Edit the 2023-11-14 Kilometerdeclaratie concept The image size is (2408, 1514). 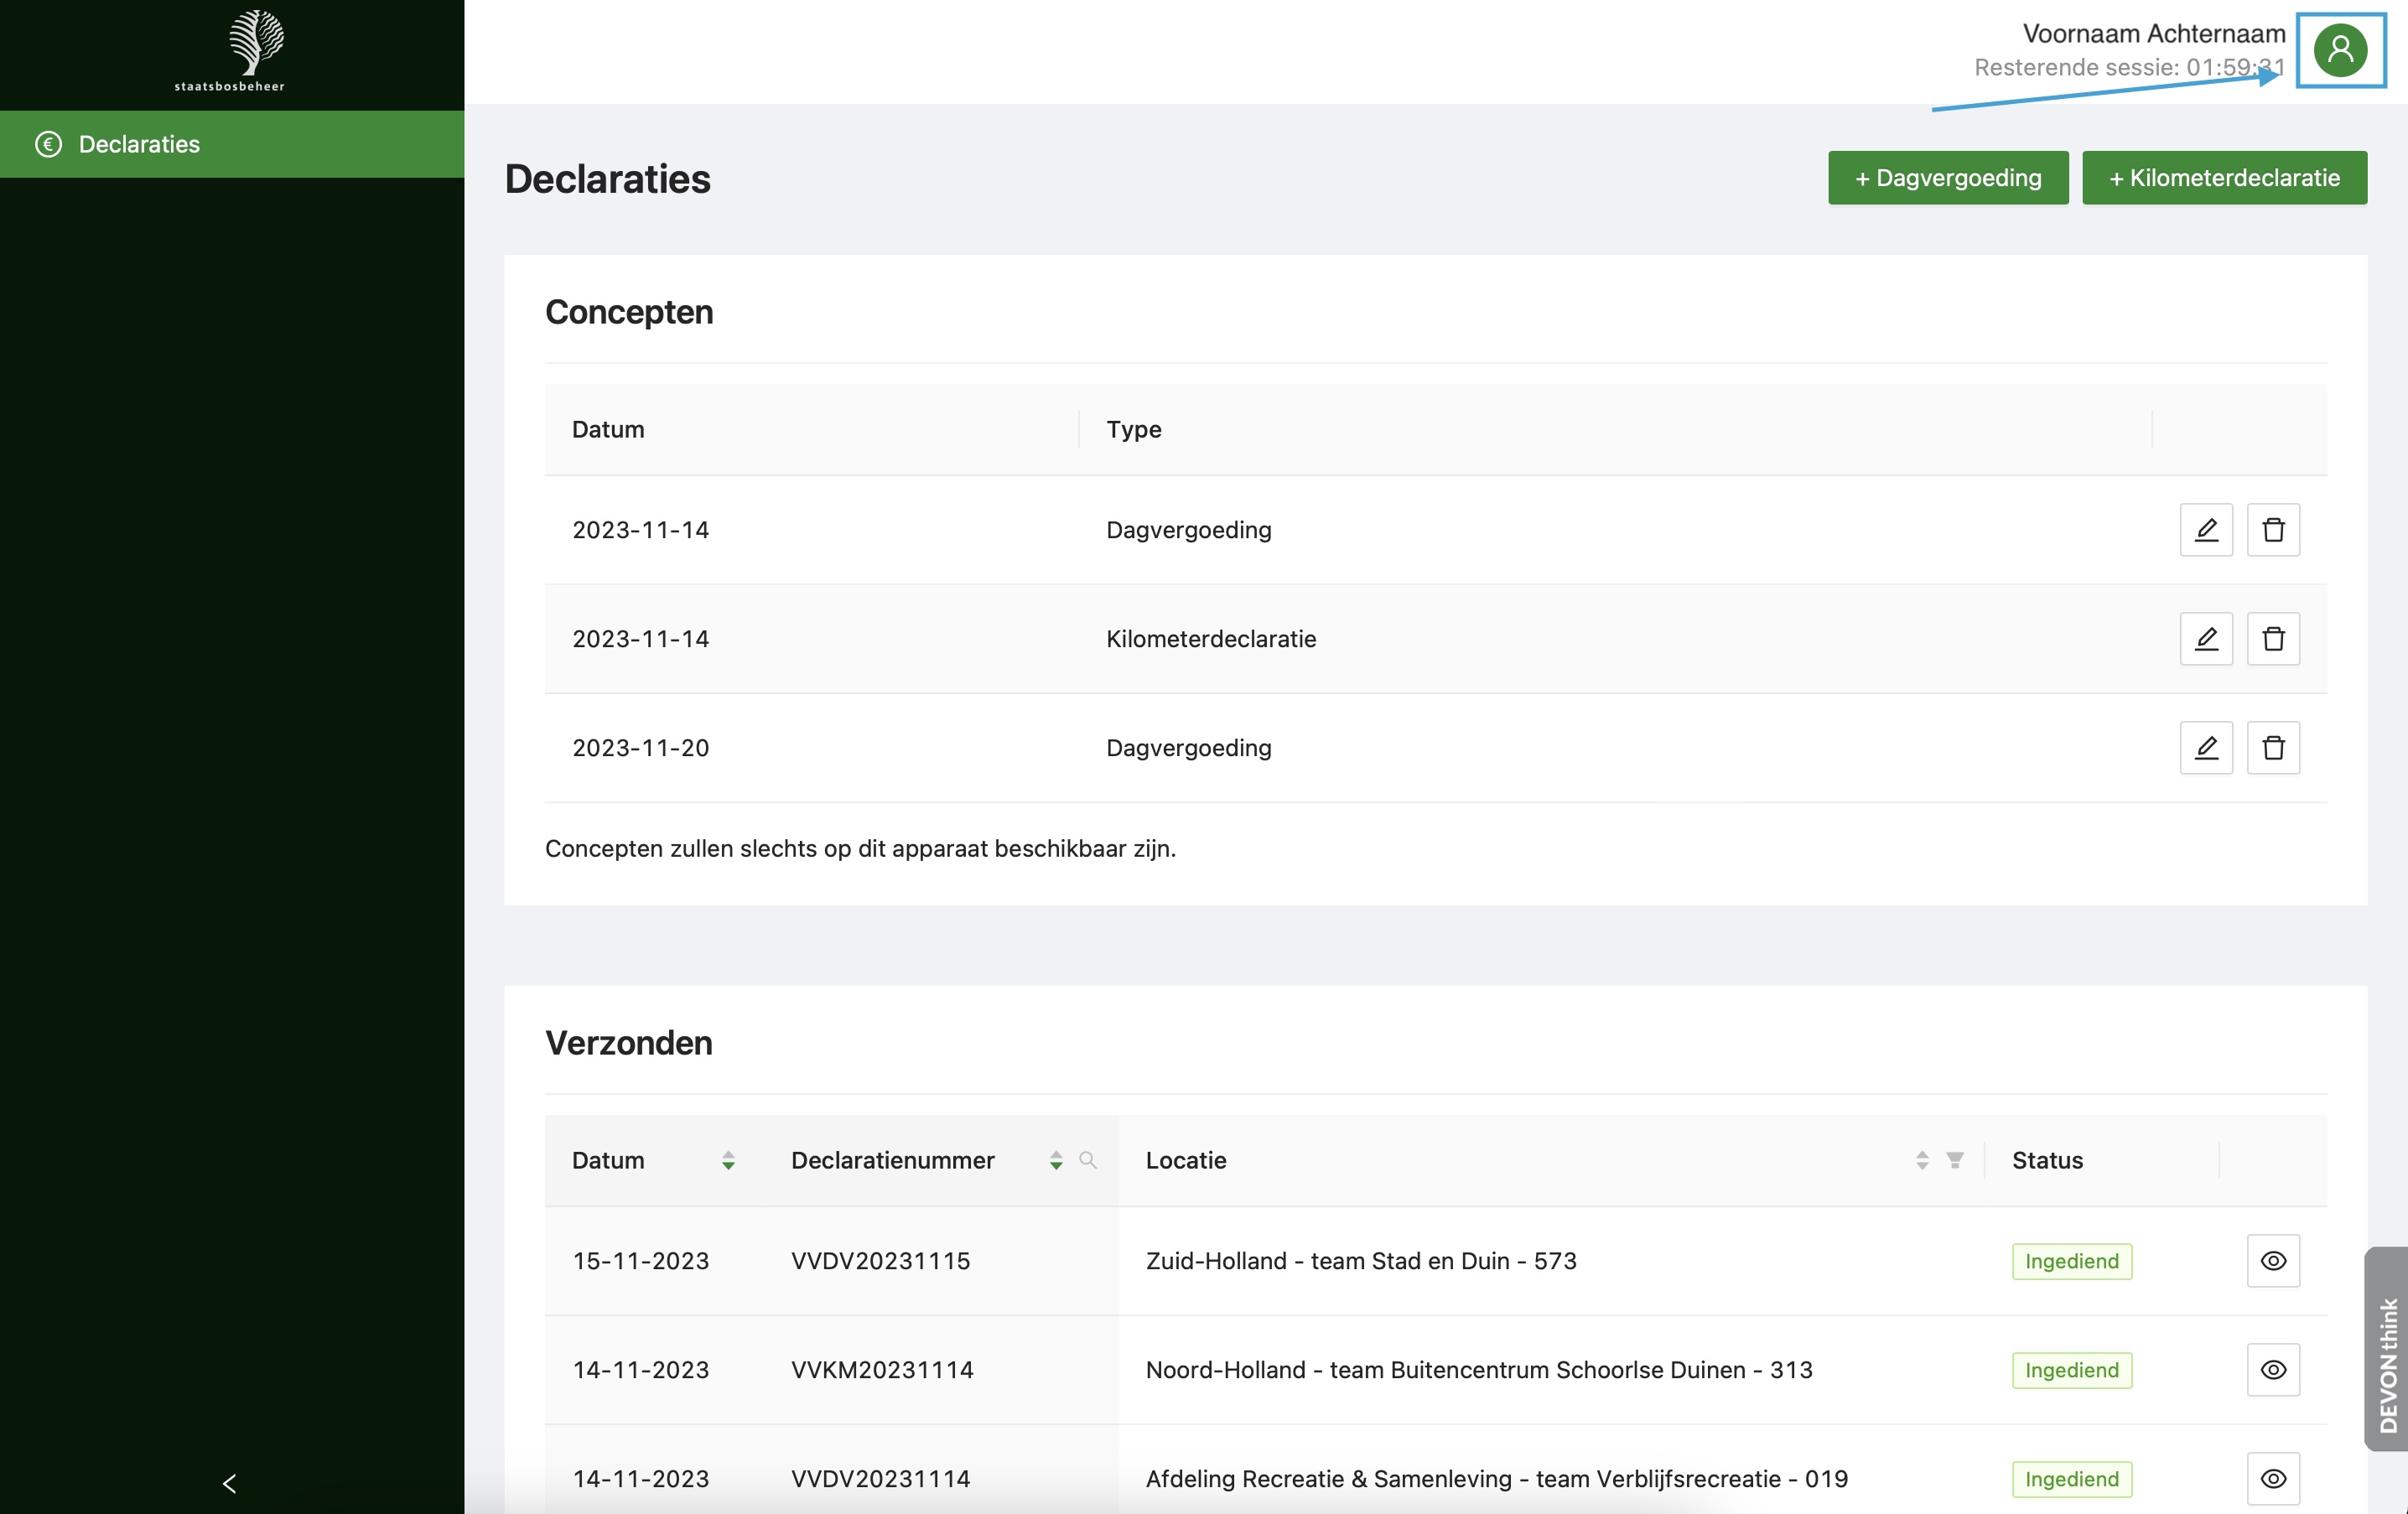(x=2205, y=639)
